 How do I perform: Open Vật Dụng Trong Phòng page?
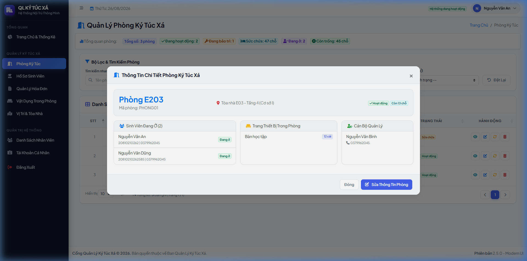click(x=34, y=101)
